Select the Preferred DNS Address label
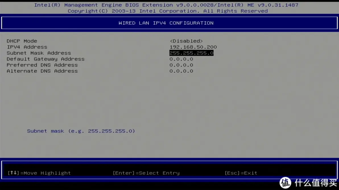This screenshot has height=190, width=339. tap(42, 65)
